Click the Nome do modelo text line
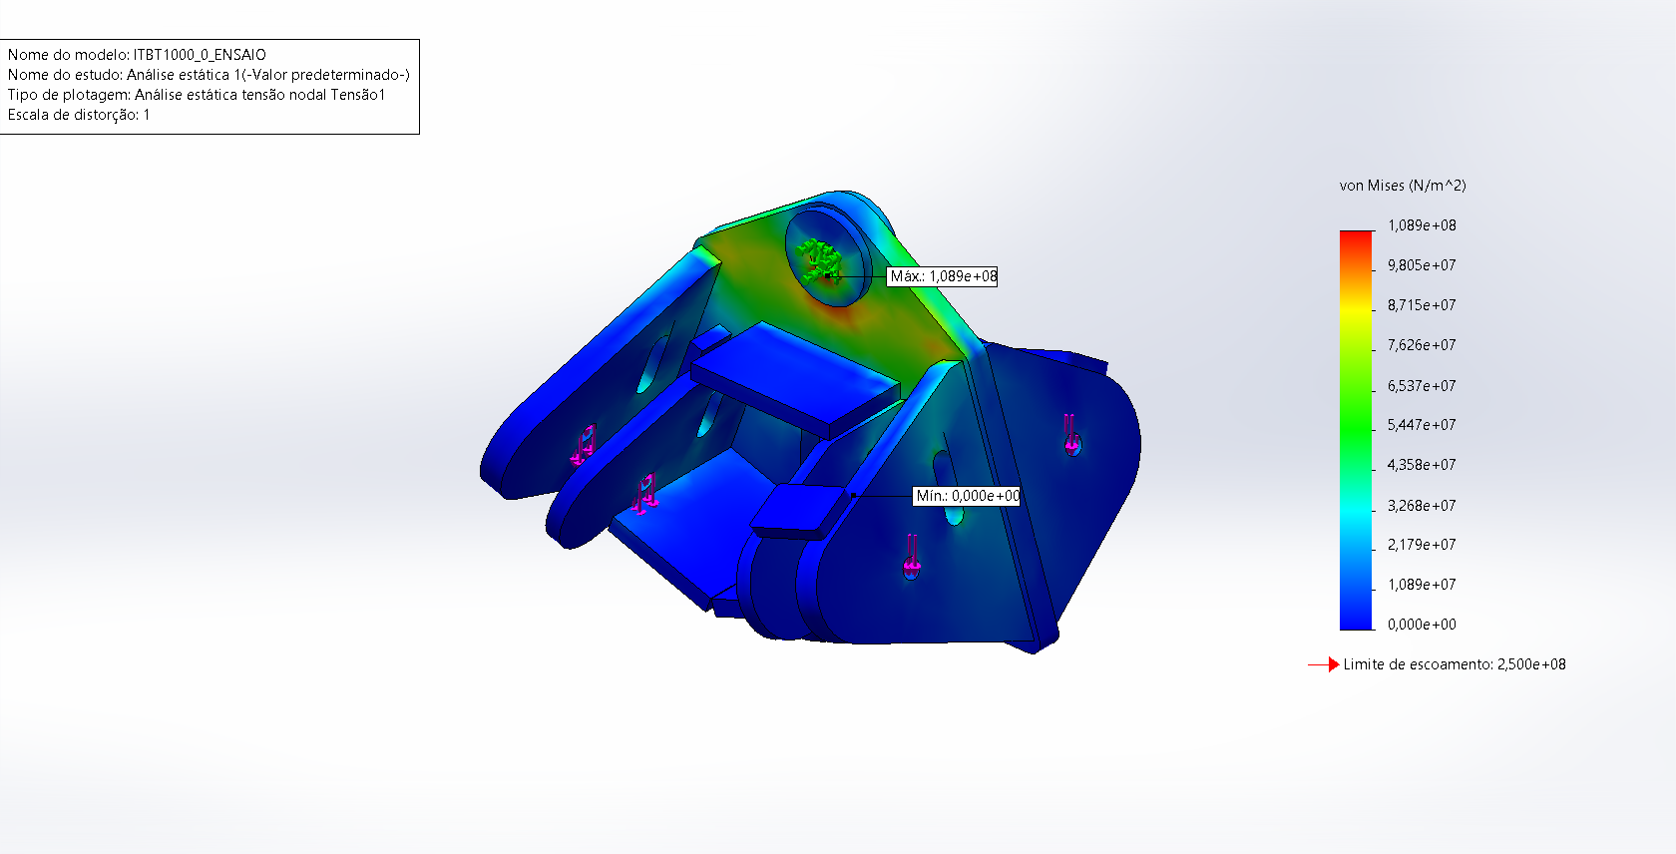 tap(137, 55)
